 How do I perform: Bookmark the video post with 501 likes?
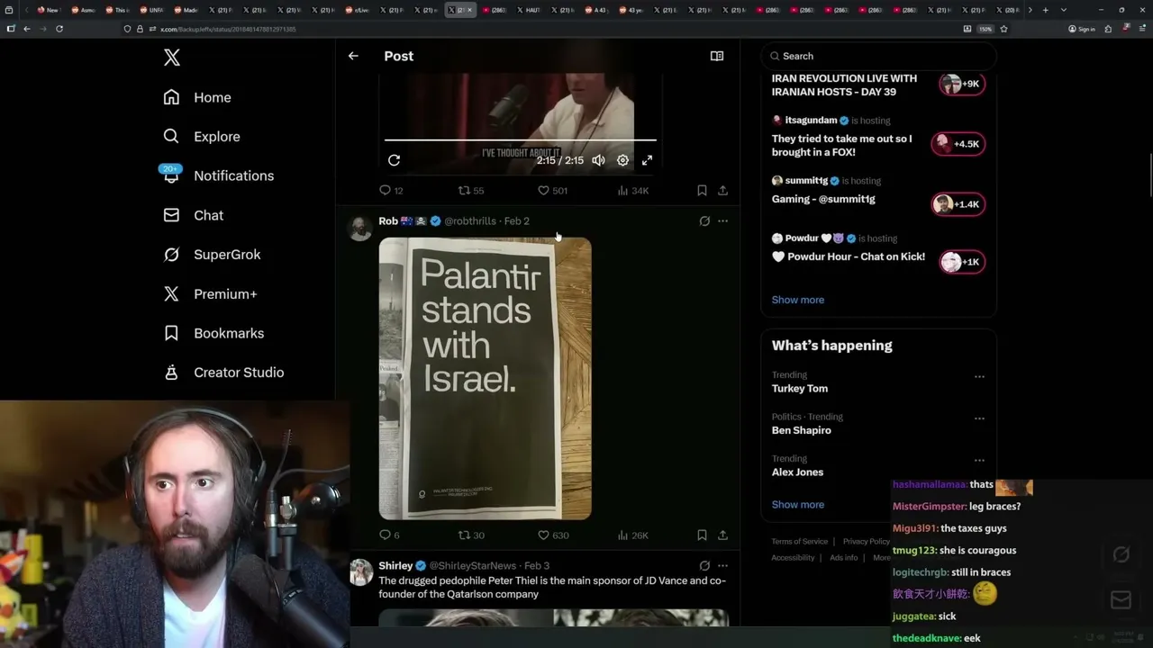point(702,191)
